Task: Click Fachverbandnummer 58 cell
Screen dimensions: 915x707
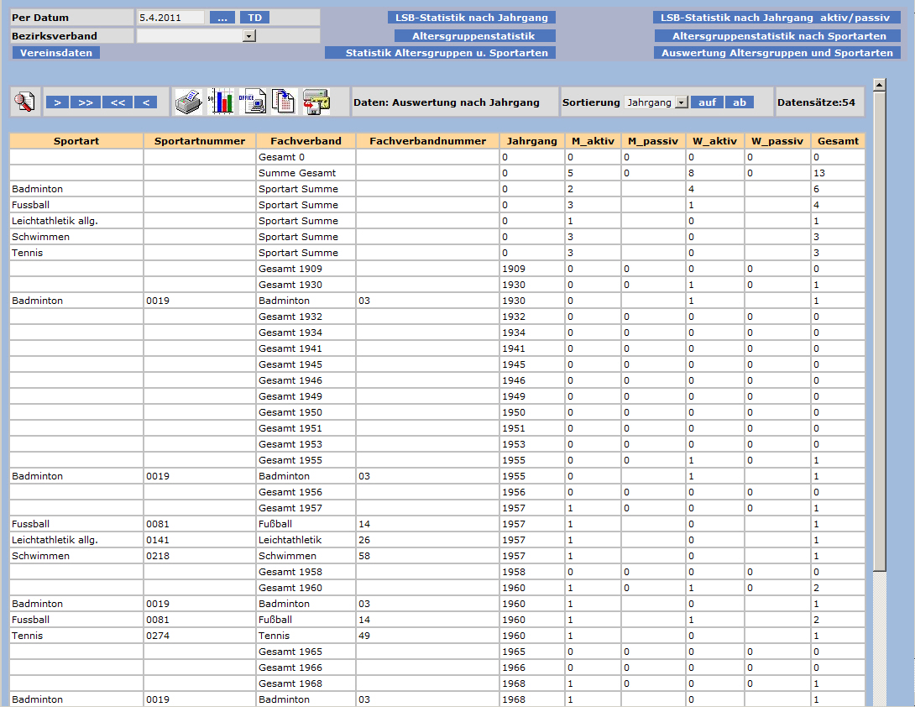Action: click(427, 557)
